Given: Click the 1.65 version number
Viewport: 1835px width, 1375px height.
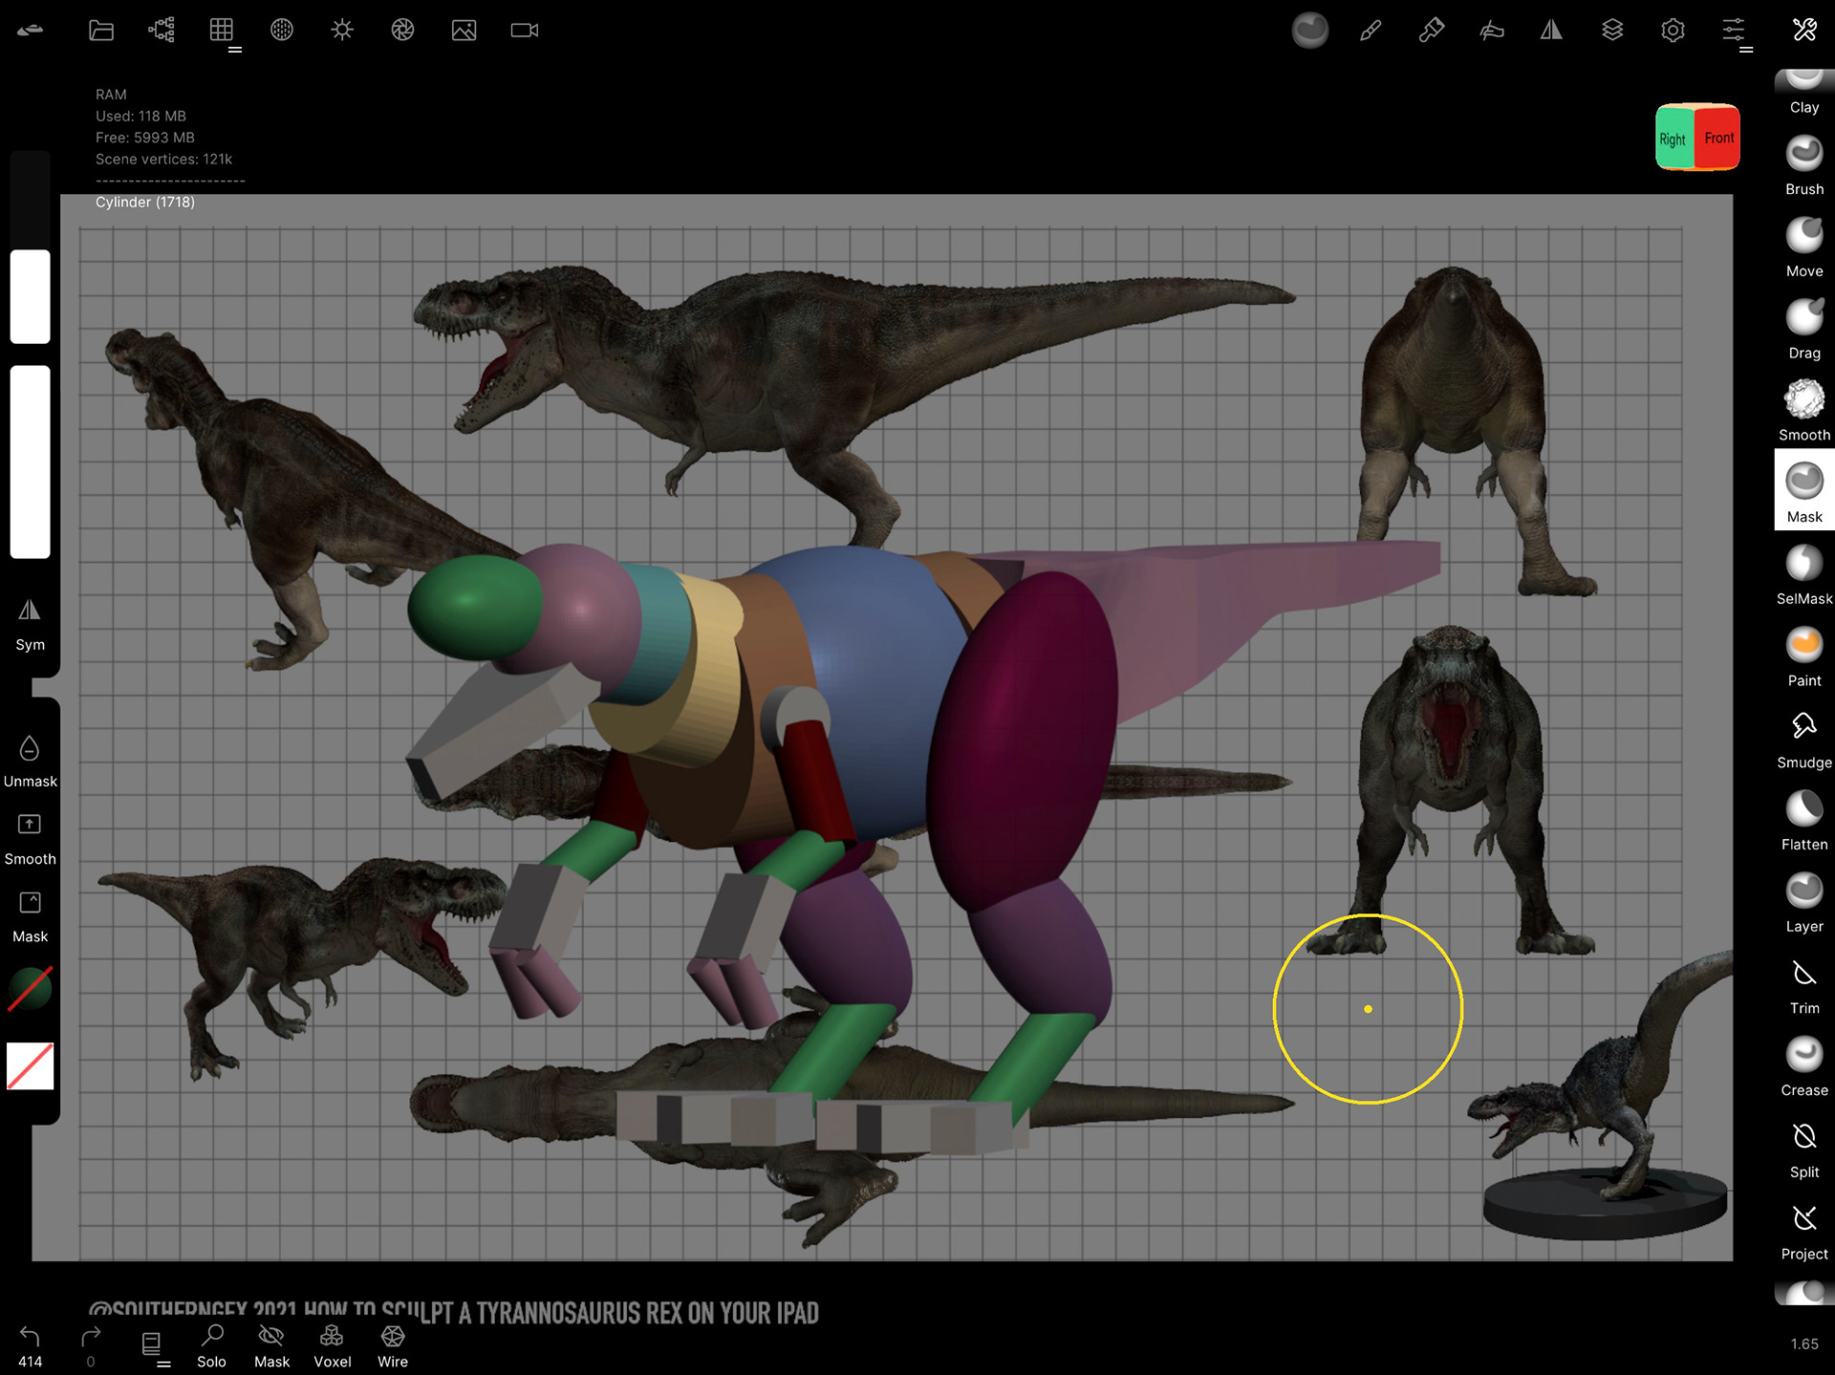Looking at the screenshot, I should (1804, 1344).
